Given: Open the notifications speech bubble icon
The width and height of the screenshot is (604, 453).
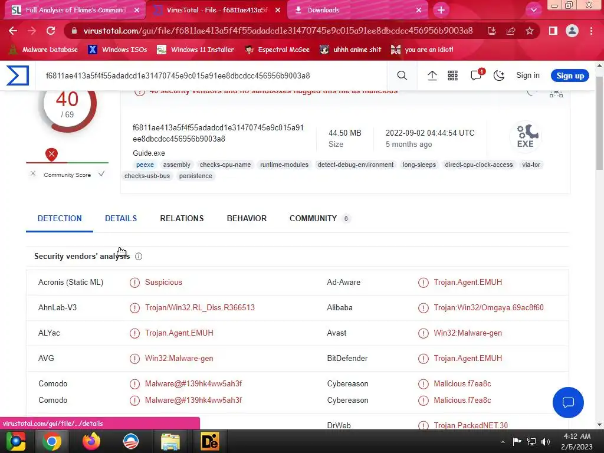Looking at the screenshot, I should (477, 75).
